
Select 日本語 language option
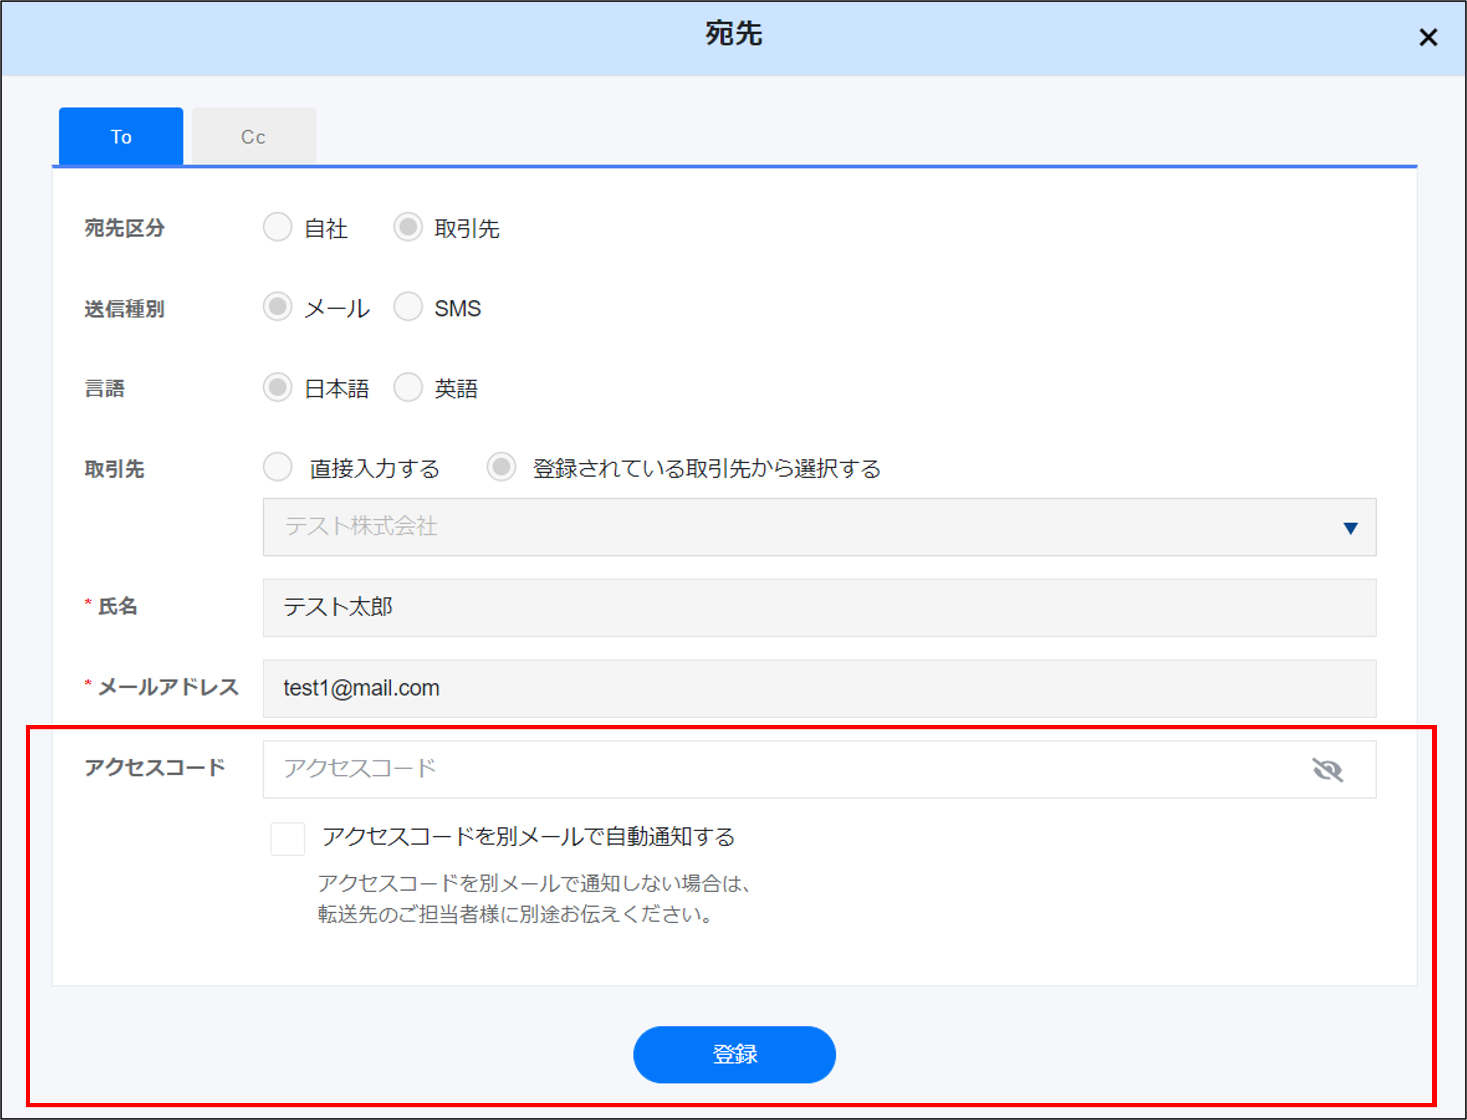(x=277, y=387)
